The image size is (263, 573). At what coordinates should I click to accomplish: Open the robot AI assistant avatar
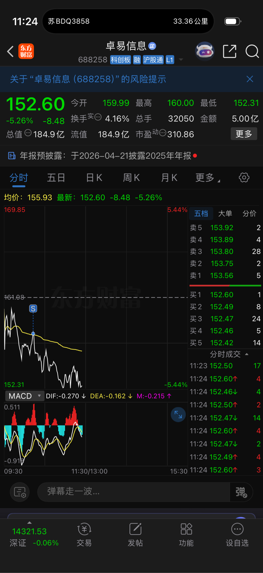coord(204,51)
